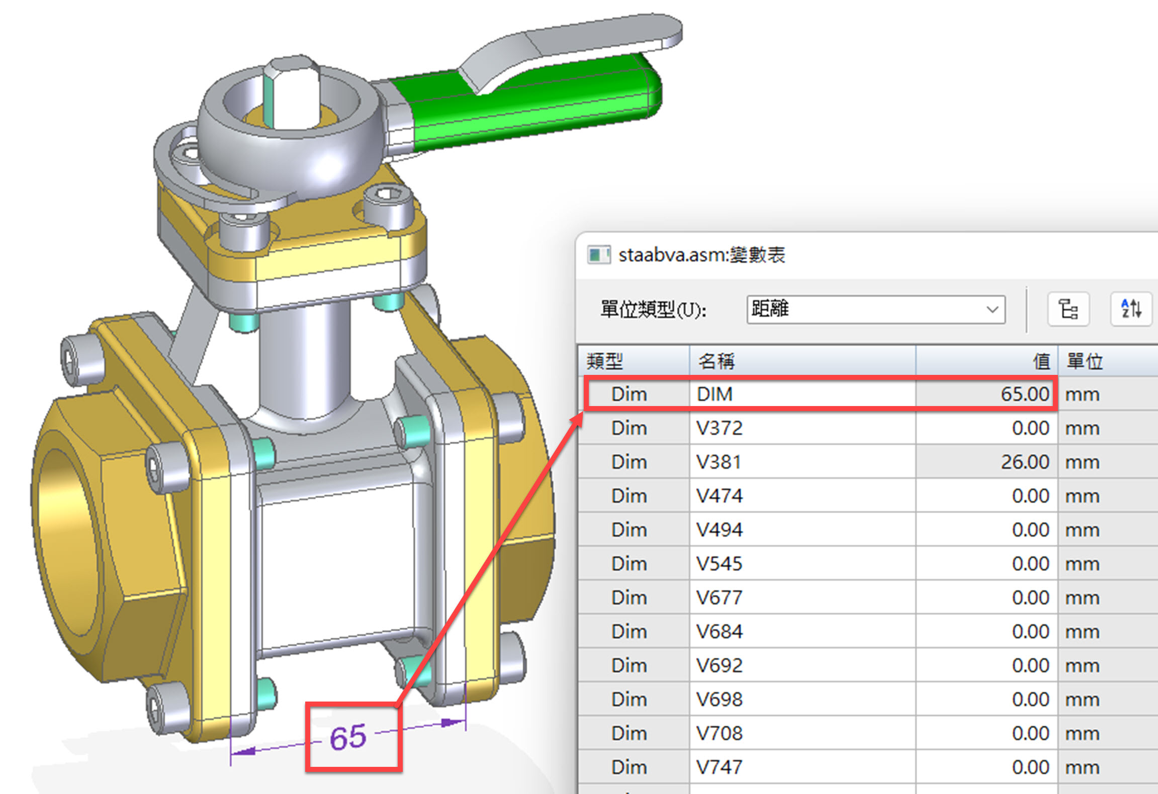
Task: Open the unit type dropdown showing 距離
Action: point(876,310)
